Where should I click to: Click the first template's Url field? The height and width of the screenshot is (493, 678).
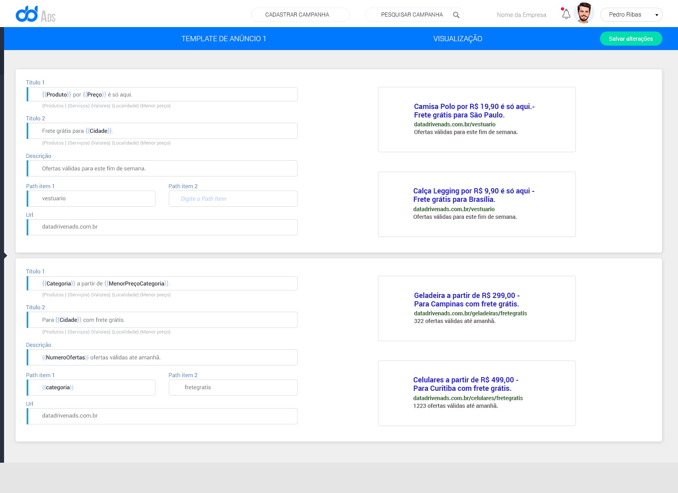[162, 227]
